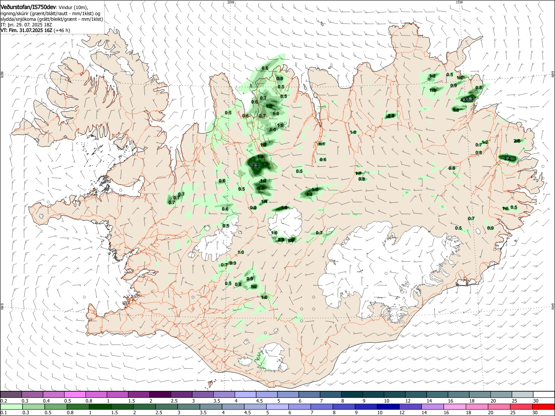Select upper-row gray-teal swatch between 16 and 18

pos(458,395)
